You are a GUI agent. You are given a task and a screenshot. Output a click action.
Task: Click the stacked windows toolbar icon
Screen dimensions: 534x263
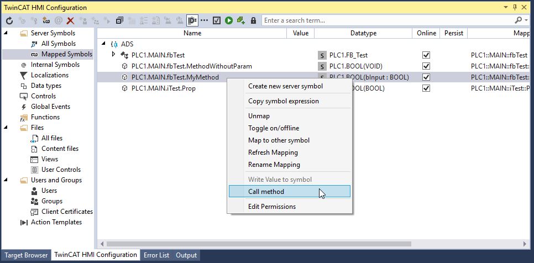(x=119, y=21)
